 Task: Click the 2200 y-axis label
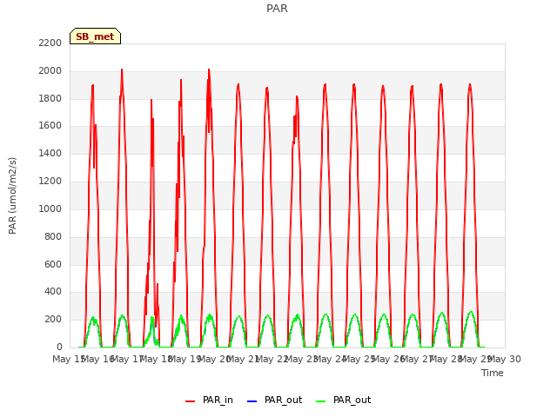50,43
